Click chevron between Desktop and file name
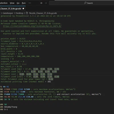This screenshot has height=114, width=114. tap(25, 13)
